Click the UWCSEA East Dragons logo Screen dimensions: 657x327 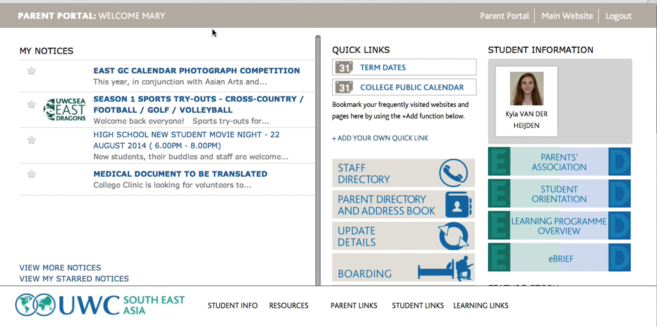click(65, 110)
